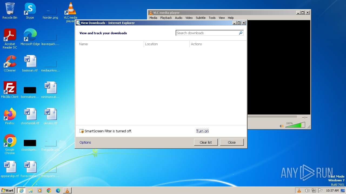Select the forrecomme... document icon
The image size is (346, 194).
[30, 169]
